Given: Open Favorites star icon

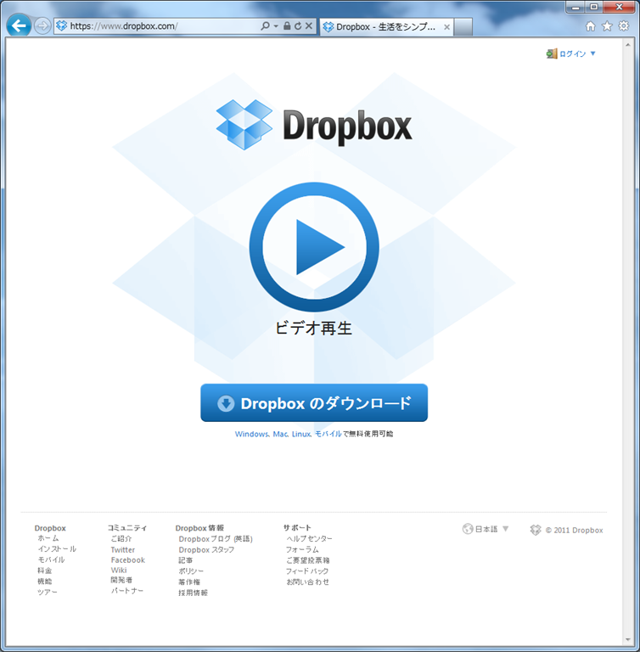Looking at the screenshot, I should coord(607,26).
